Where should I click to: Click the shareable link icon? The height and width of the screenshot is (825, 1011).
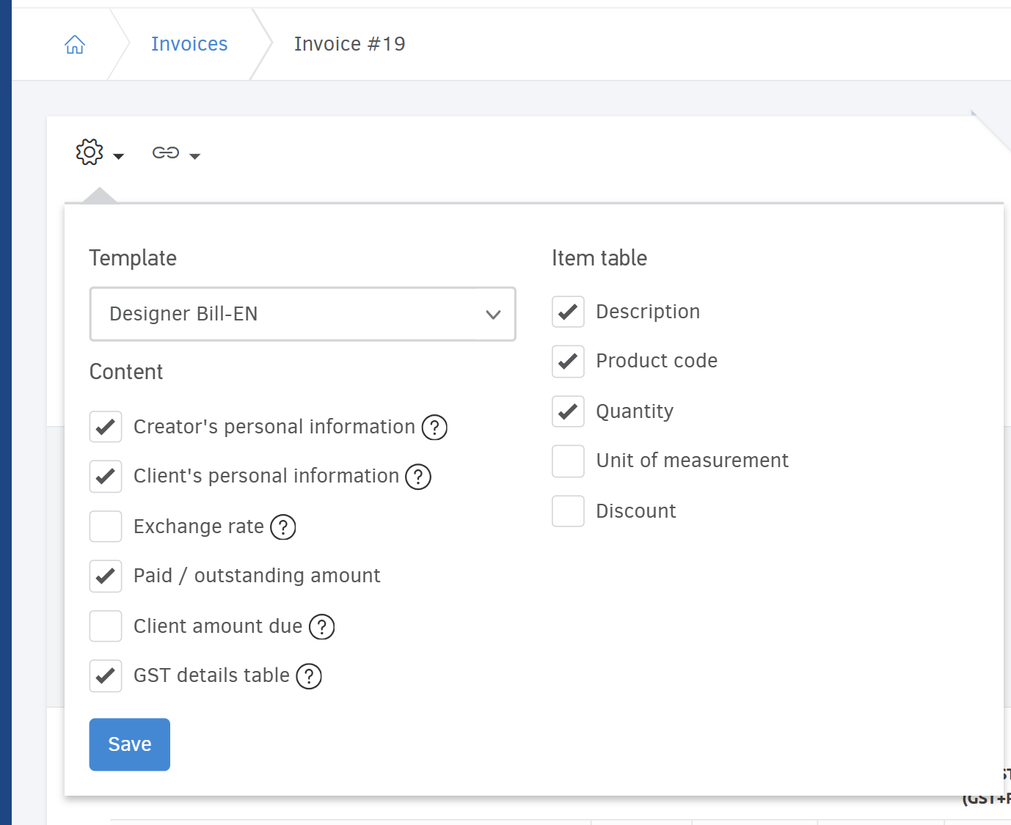pos(167,153)
